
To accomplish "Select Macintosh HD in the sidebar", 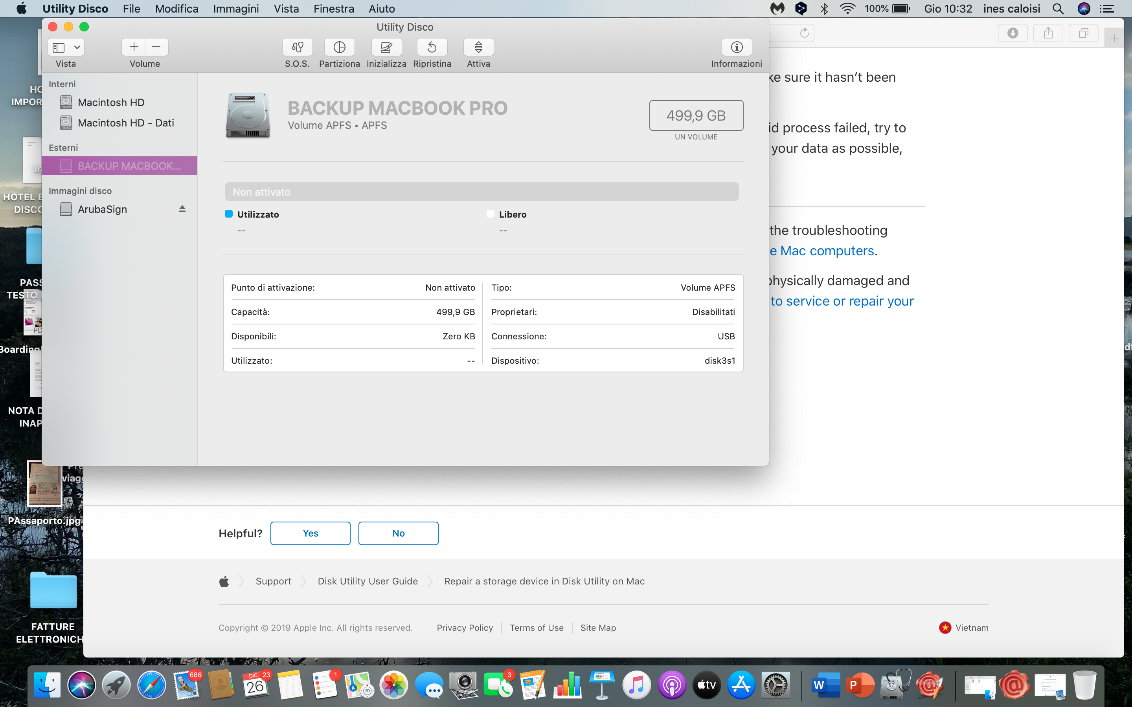I will point(111,103).
